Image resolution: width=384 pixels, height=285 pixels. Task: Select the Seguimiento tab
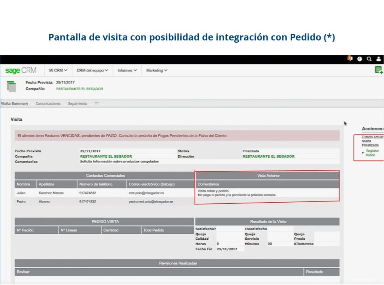[x=77, y=103]
